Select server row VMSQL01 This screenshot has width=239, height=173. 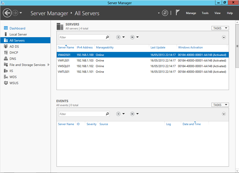coord(143,66)
